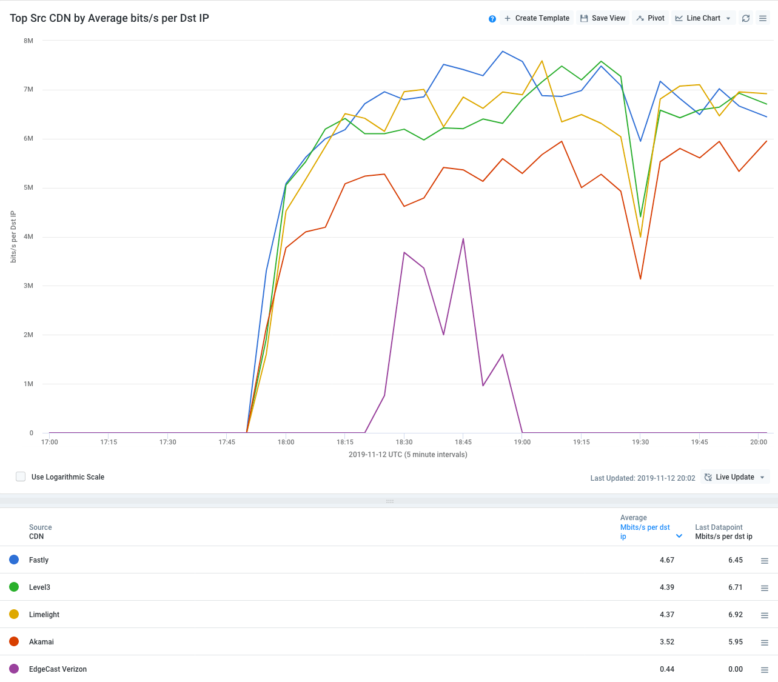Click Limelight last datapoint 6.92
Image resolution: width=778 pixels, height=682 pixels.
736,615
